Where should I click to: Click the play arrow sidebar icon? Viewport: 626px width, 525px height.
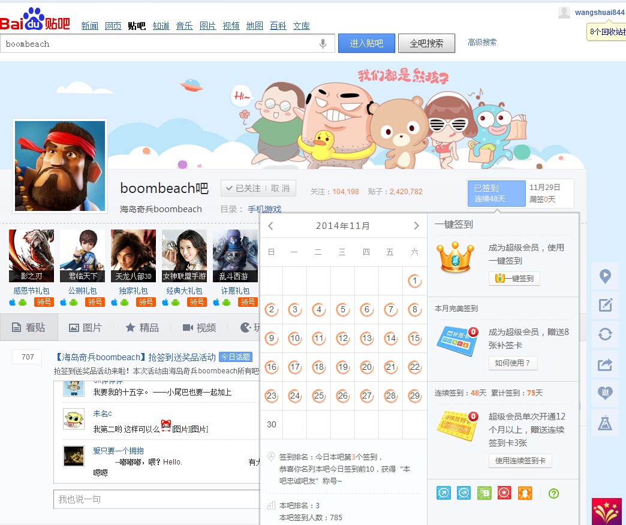[605, 276]
